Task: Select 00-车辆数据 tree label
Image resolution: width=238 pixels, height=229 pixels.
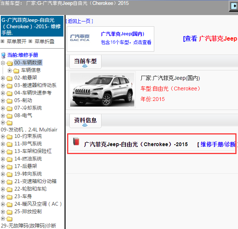Action: pos(28,63)
